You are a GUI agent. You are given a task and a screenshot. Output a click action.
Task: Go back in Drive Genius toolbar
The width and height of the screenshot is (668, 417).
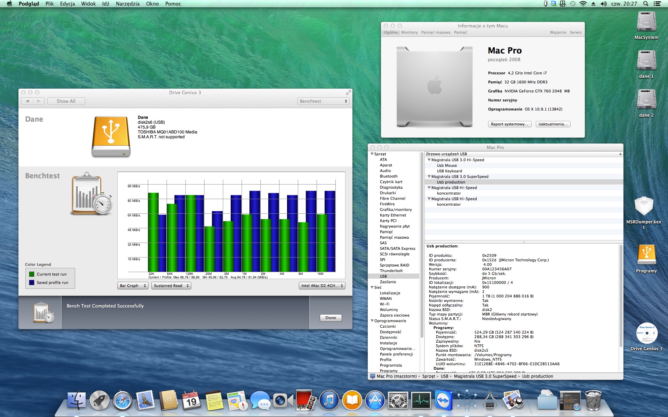point(27,101)
